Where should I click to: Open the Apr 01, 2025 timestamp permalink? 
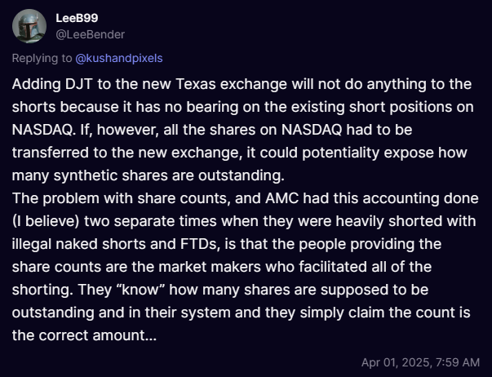pos(420,362)
